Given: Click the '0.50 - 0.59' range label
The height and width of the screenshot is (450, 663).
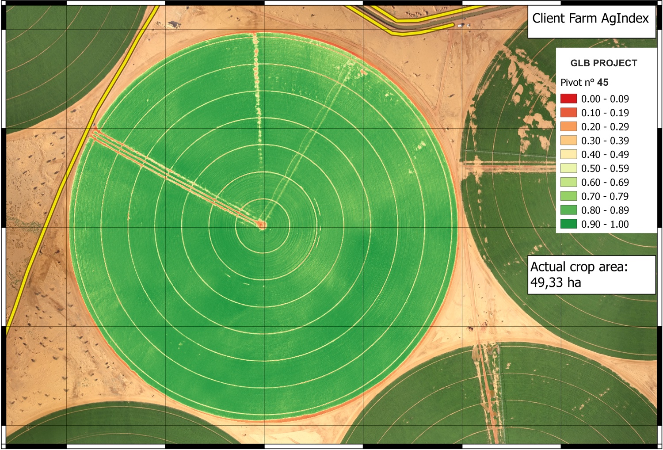Looking at the screenshot, I should pos(605,168).
